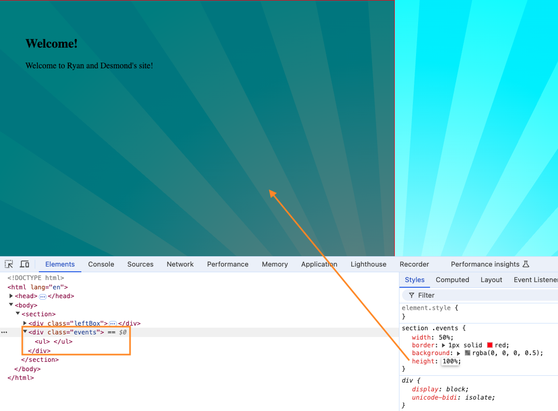
Task: Click the 'div' user agent selector
Action: [407, 380]
